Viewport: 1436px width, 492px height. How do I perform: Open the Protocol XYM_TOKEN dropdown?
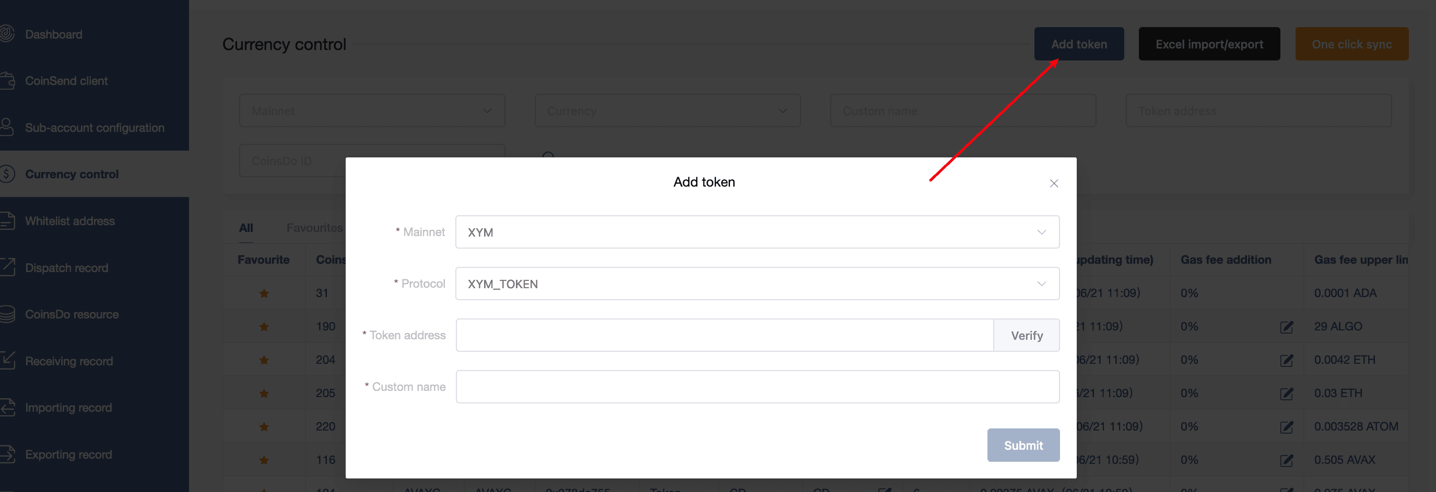point(757,284)
